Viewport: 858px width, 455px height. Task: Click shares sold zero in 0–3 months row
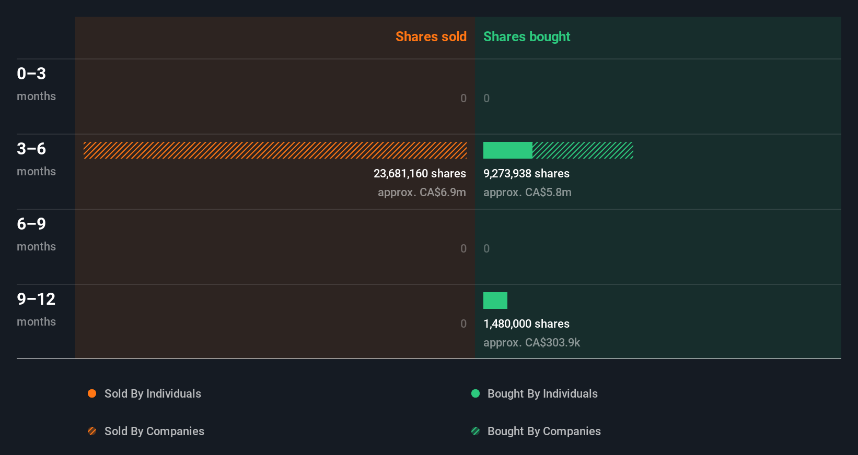(x=463, y=98)
